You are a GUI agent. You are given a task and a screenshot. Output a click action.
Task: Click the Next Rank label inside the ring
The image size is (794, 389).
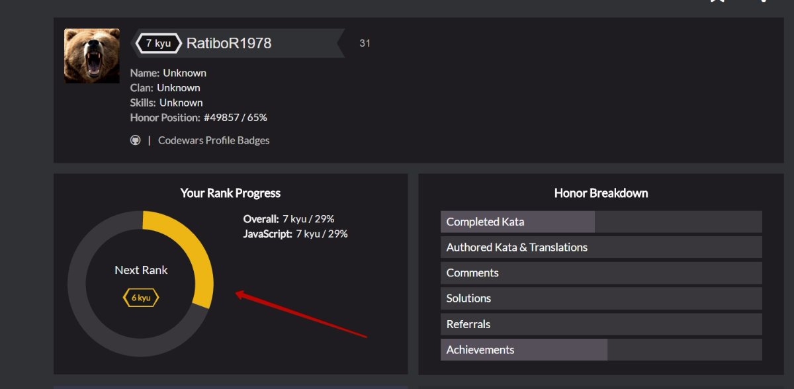[141, 270]
